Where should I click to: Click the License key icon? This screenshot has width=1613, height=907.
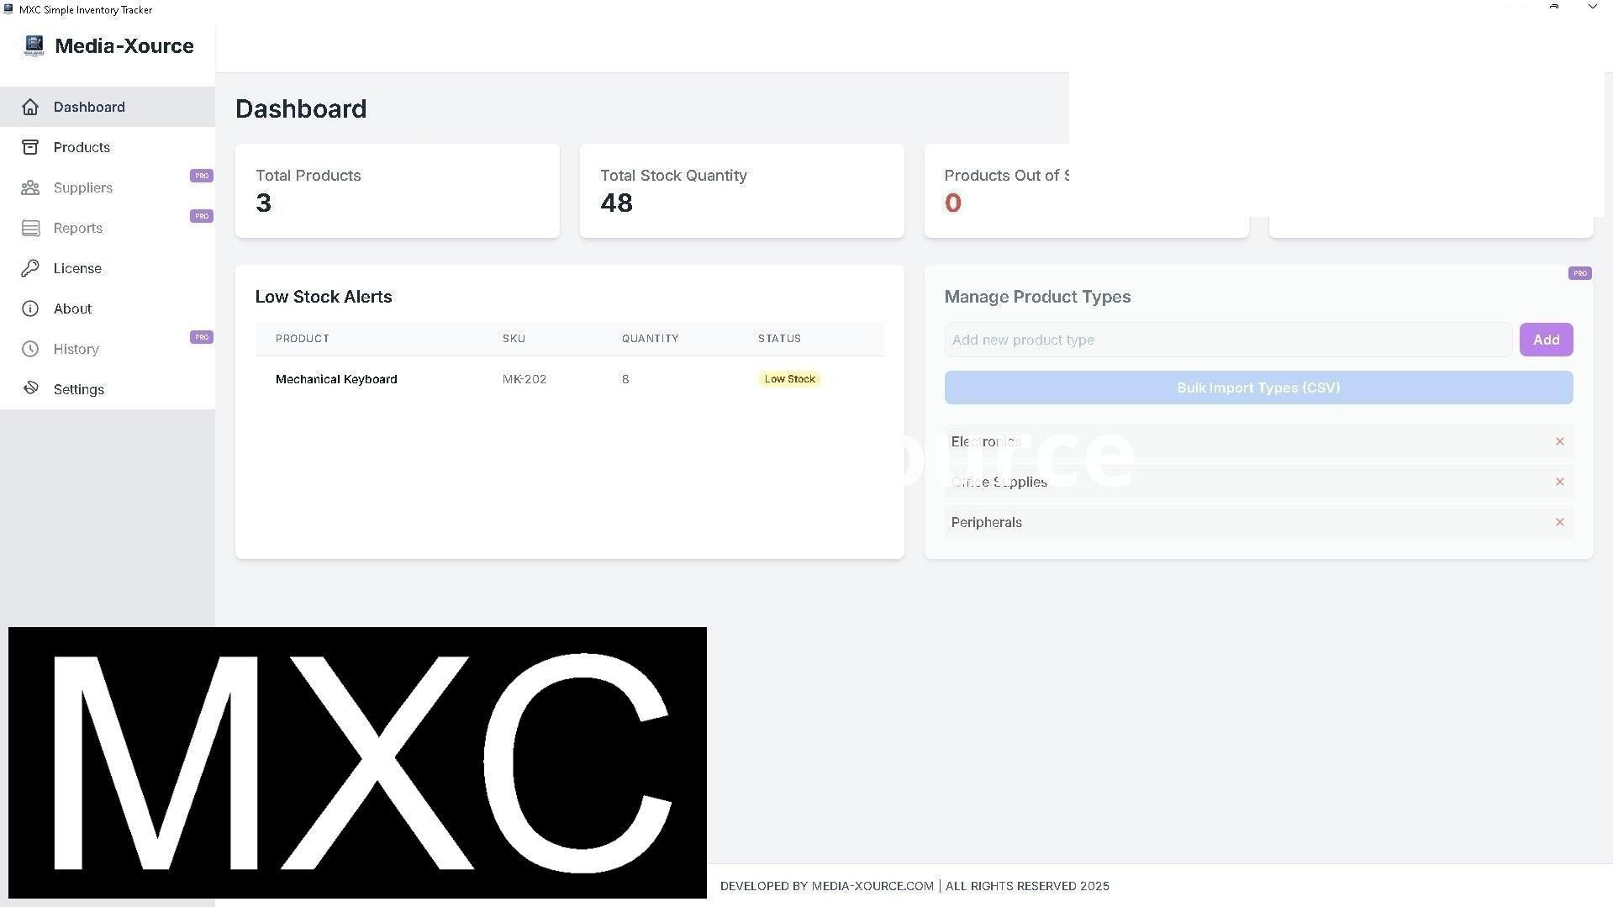coord(30,268)
